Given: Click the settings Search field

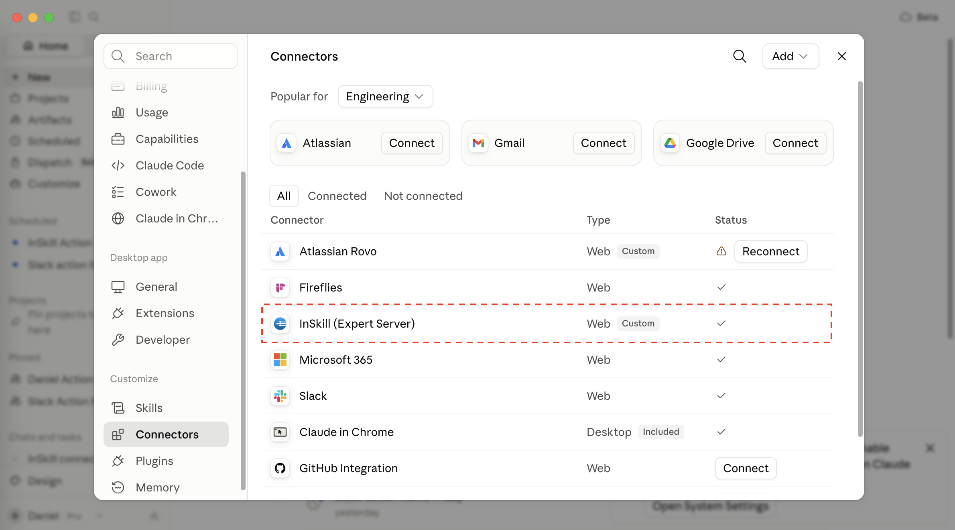Looking at the screenshot, I should click(171, 56).
